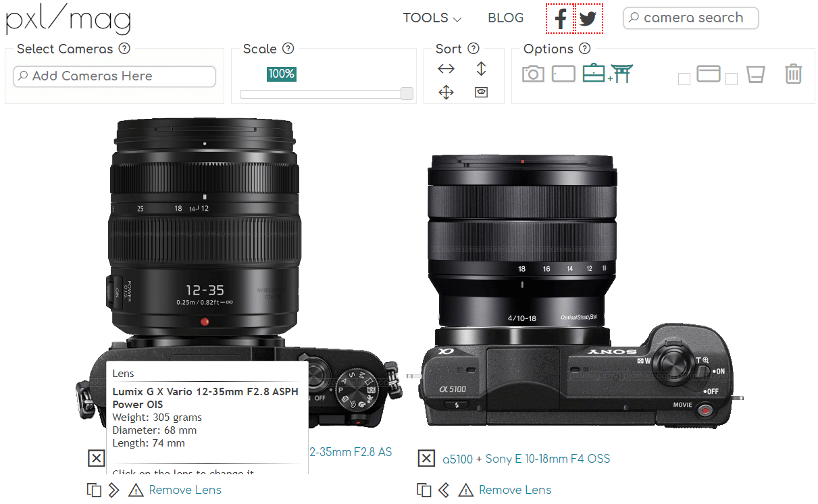
Task: Click the Add Cameras Here field
Action: coord(114,76)
